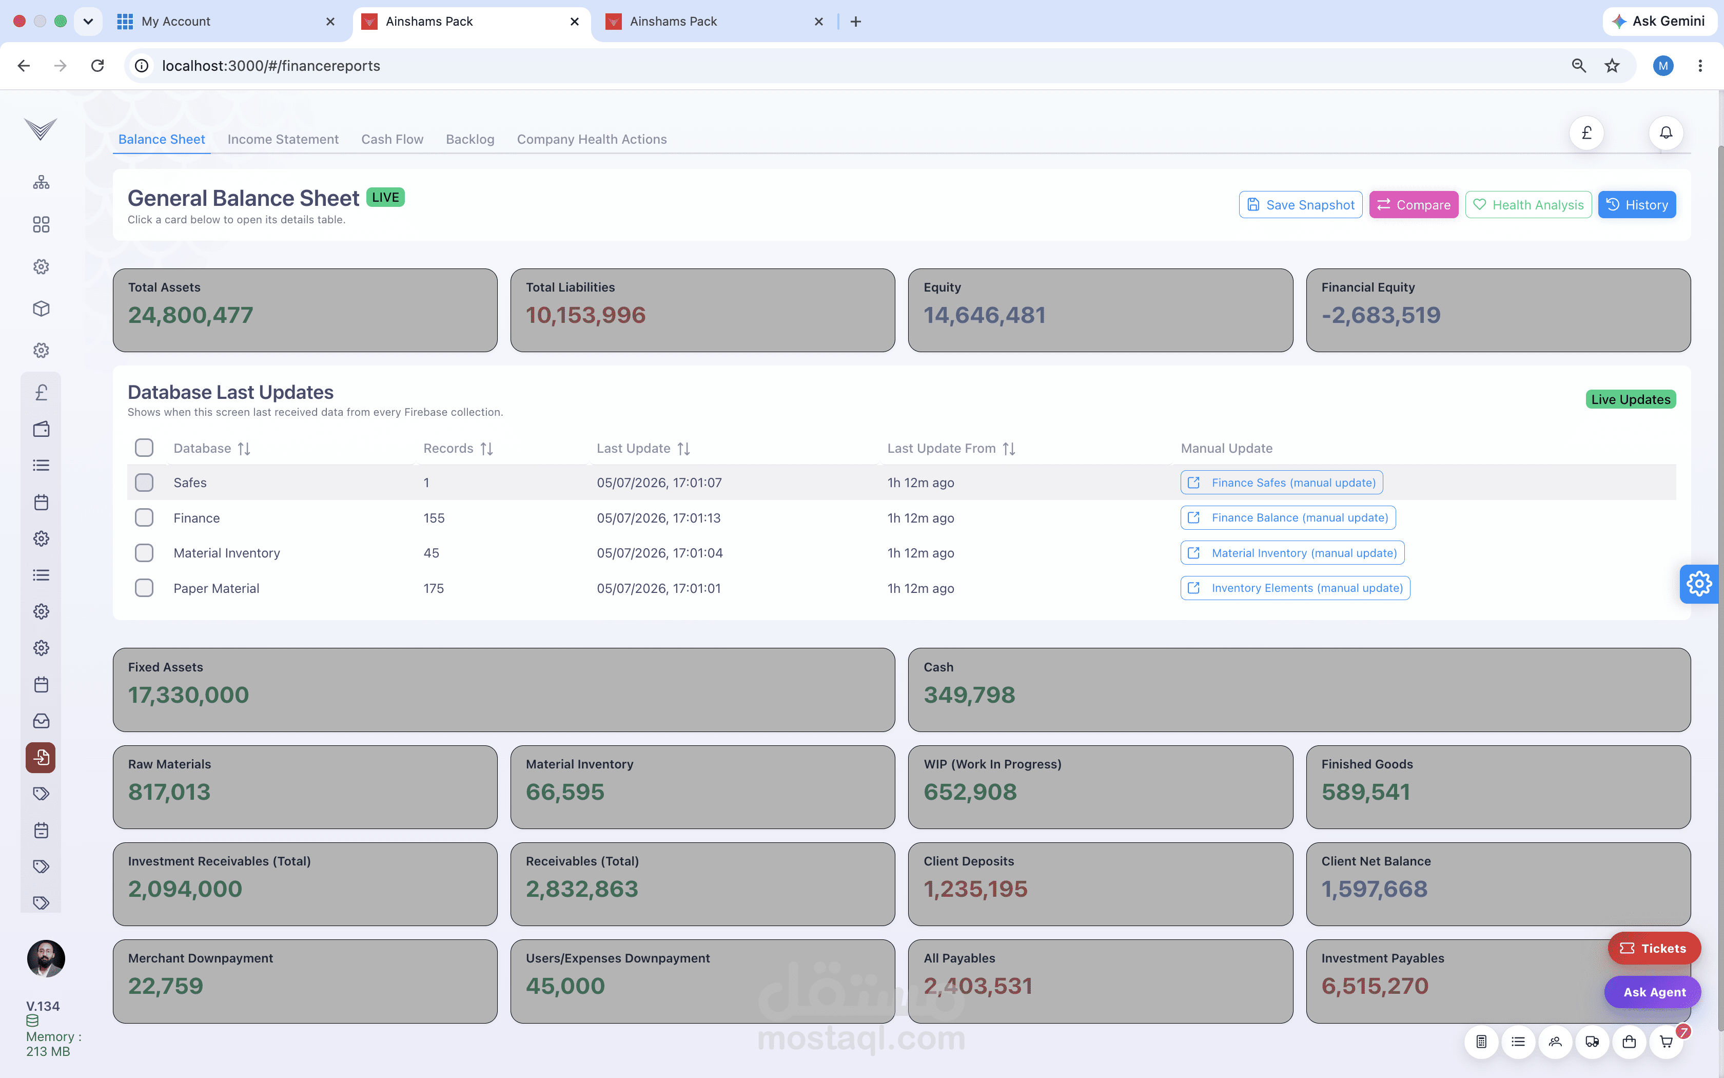Select the highlighted finance reports sidebar icon

click(41, 757)
